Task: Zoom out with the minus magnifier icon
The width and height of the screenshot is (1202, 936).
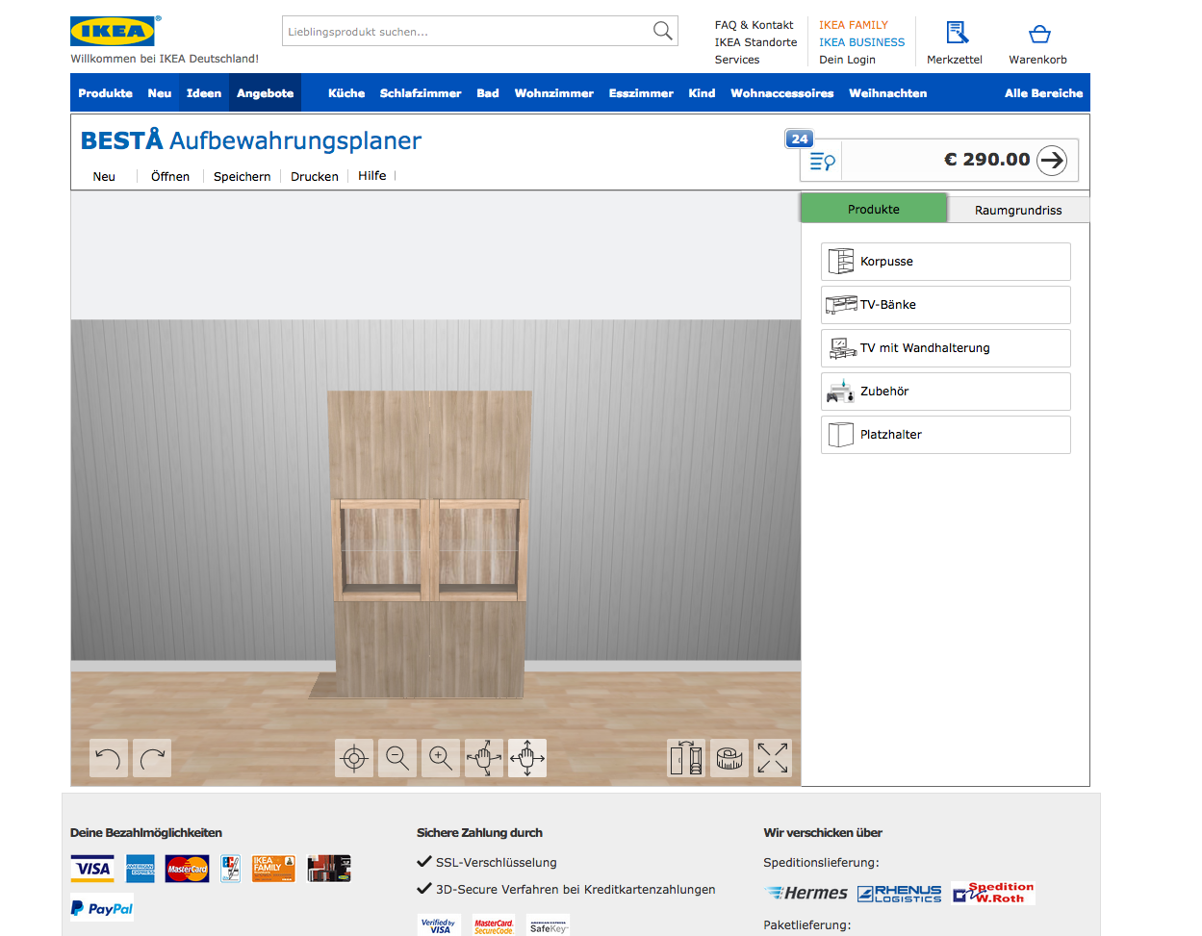Action: [397, 758]
